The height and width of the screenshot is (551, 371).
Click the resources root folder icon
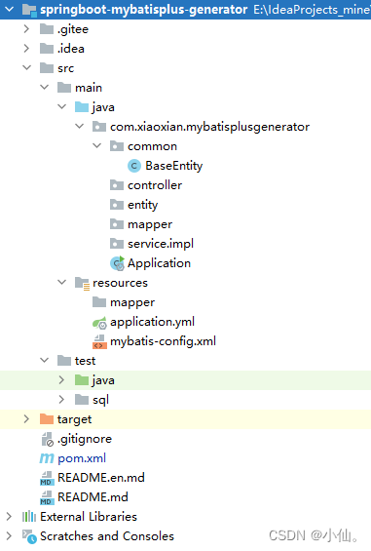83,283
